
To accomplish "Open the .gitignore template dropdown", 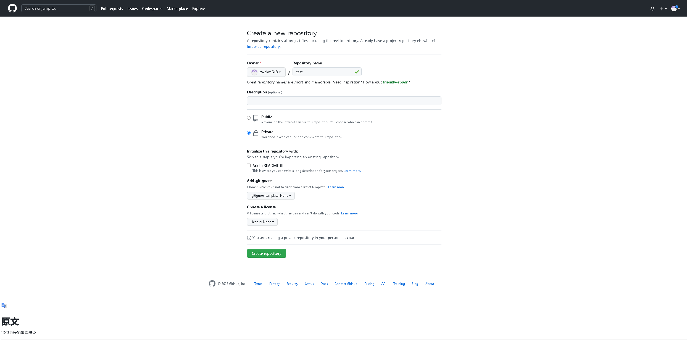I will [x=270, y=196].
